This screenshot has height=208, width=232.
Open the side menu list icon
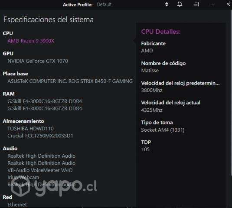pos(196,4)
